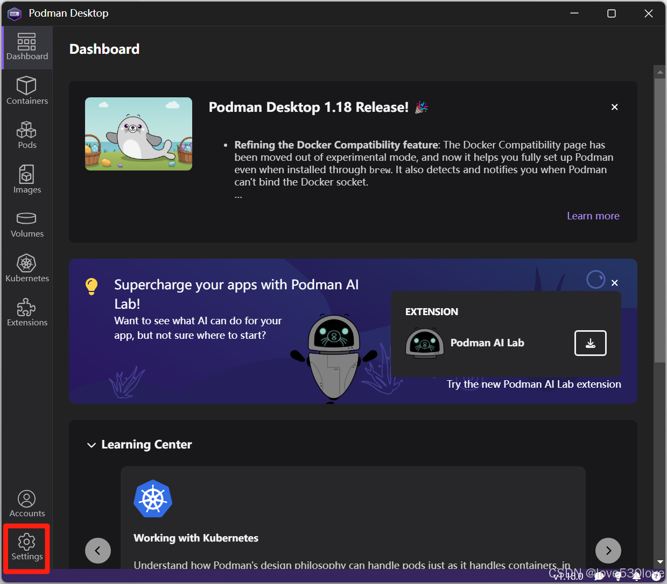The width and height of the screenshot is (667, 584).
Task: Minimize the Podman Desktop window
Action: [574, 13]
